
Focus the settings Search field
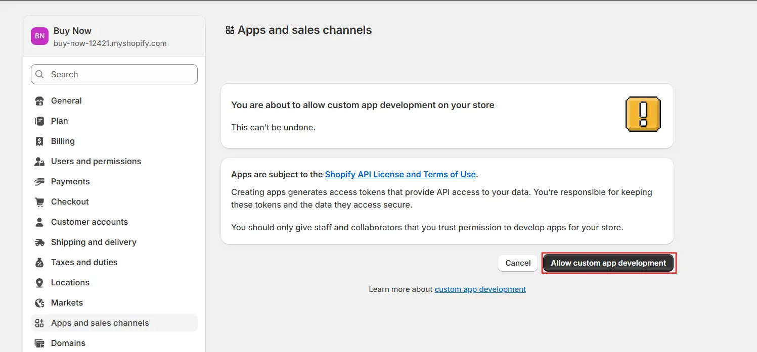coord(114,74)
